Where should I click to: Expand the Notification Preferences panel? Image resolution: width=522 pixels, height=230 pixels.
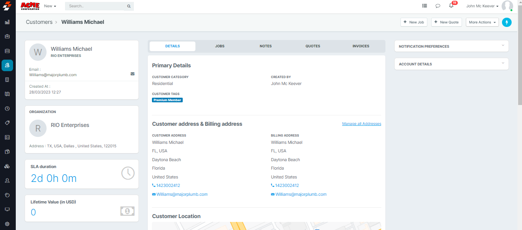point(451,46)
